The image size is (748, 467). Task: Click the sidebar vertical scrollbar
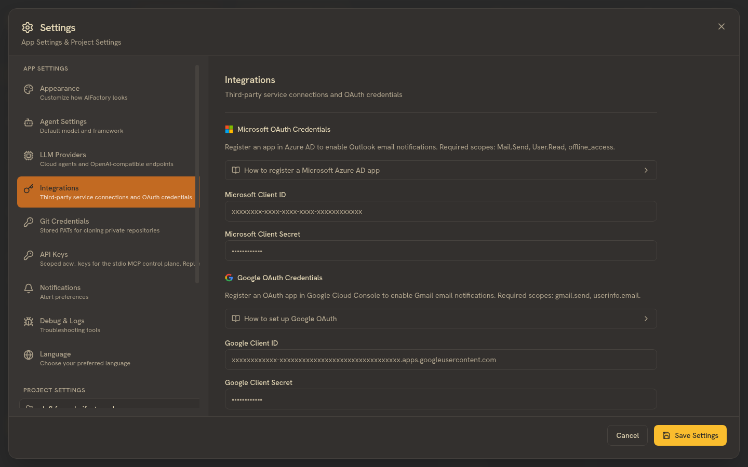(x=197, y=174)
